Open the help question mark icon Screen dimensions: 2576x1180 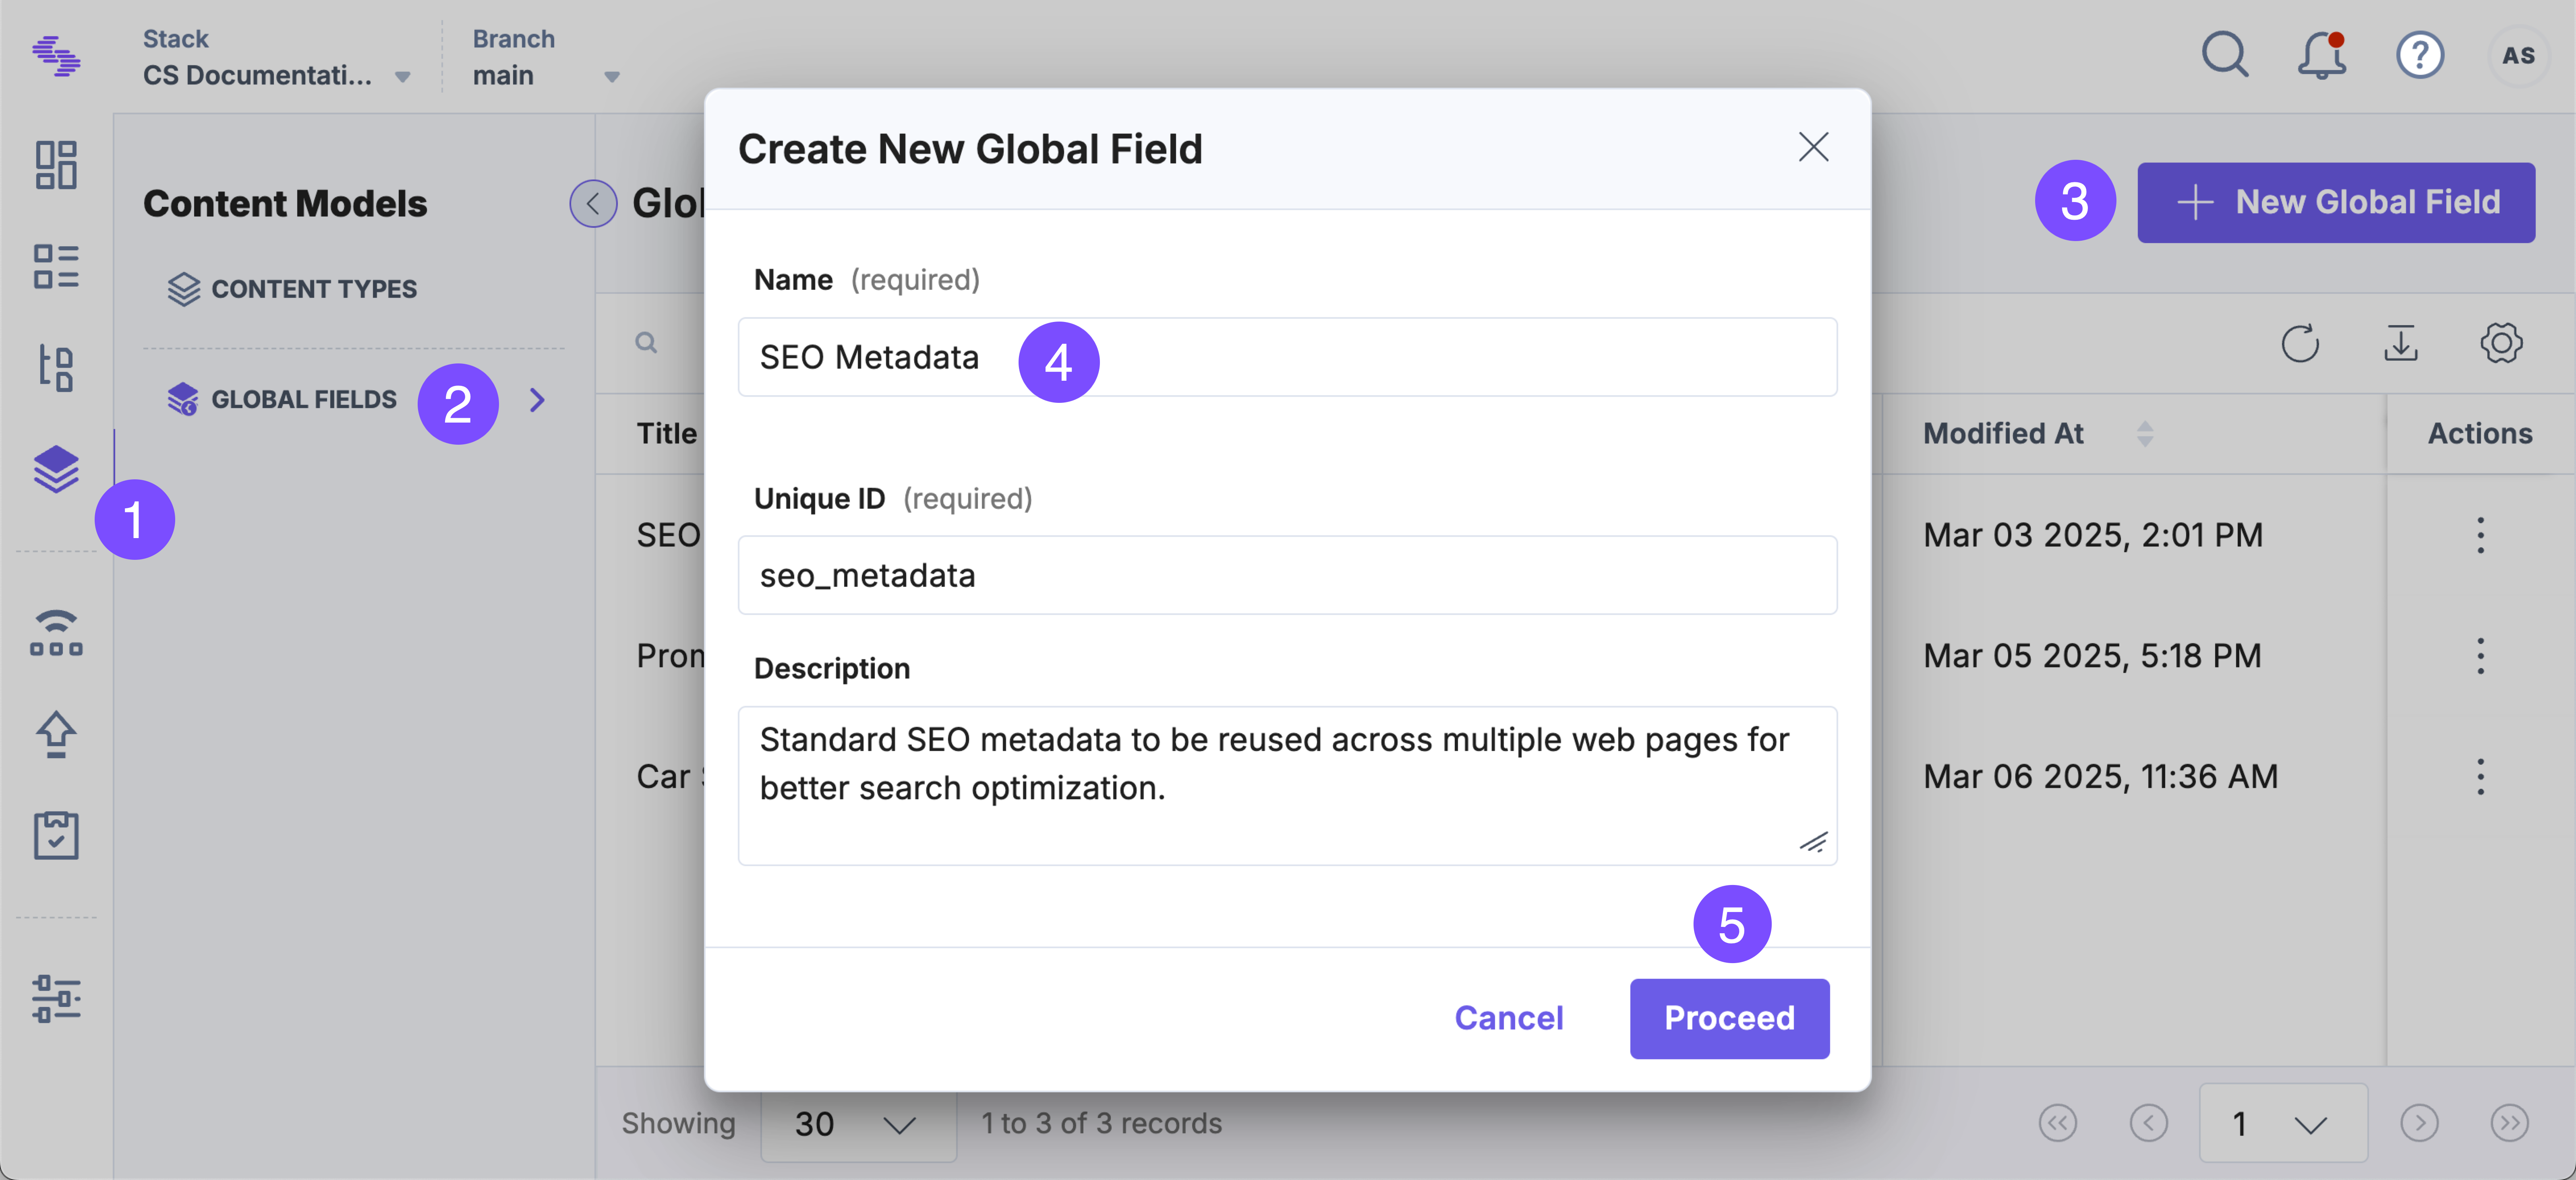(x=2420, y=55)
